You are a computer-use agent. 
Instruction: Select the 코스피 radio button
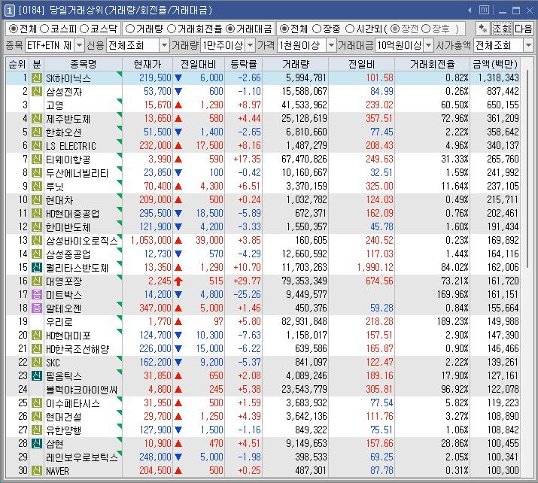click(44, 29)
